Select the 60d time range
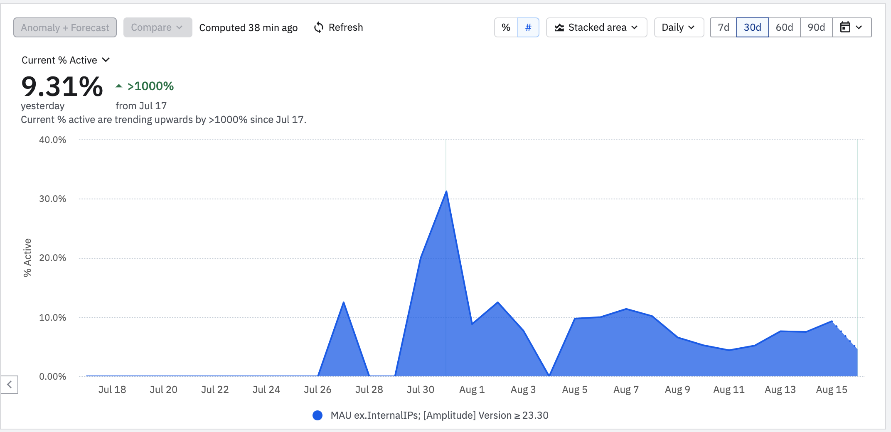This screenshot has height=432, width=891. (x=785, y=27)
